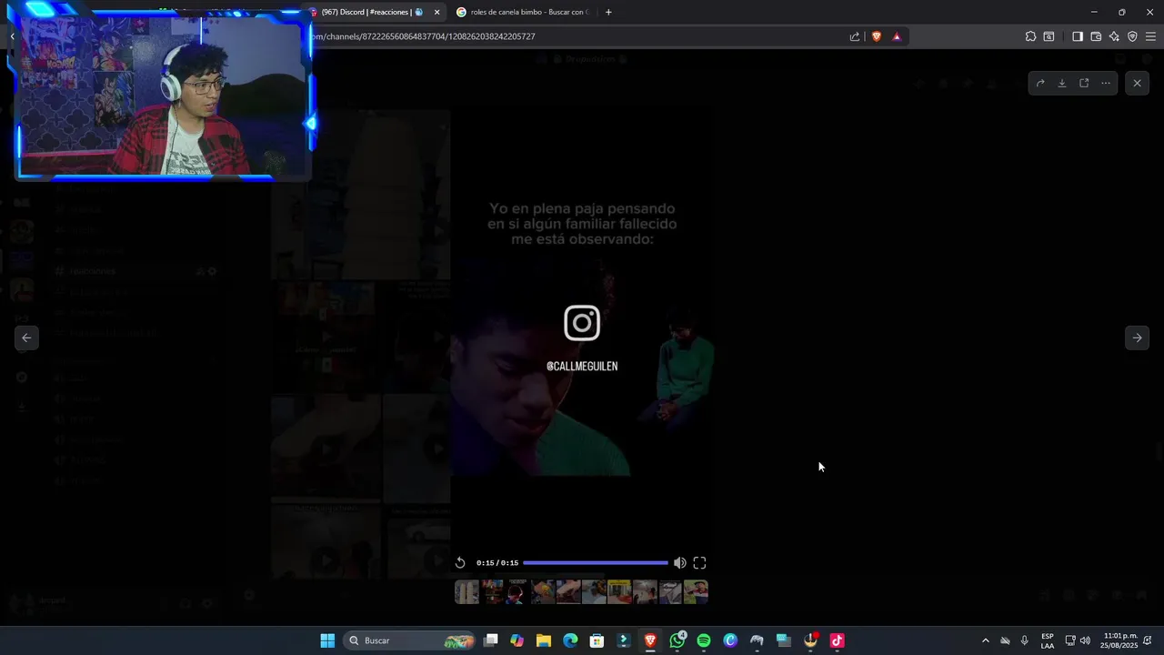Viewport: 1164px width, 655px height.
Task: Close the Discord #reacciones browser tab
Action: click(x=436, y=12)
